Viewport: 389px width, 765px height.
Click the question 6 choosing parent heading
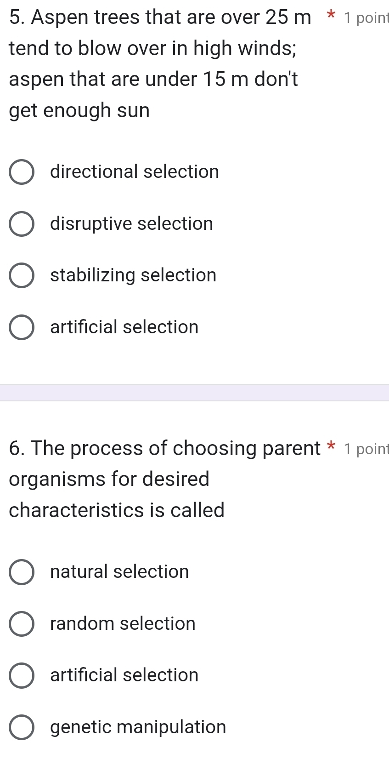pos(164,479)
